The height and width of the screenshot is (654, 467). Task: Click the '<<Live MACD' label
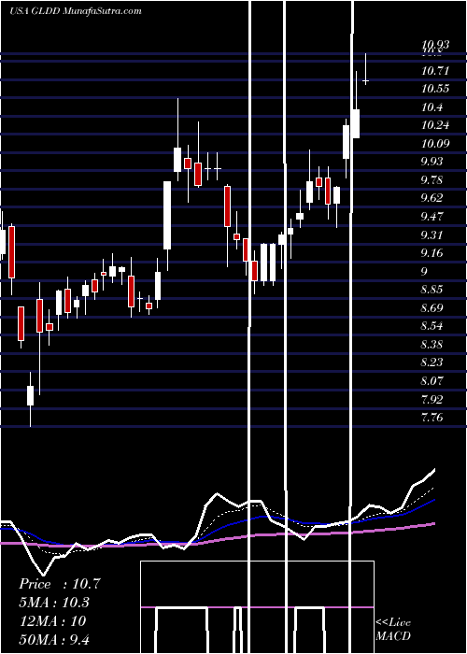pos(393,630)
